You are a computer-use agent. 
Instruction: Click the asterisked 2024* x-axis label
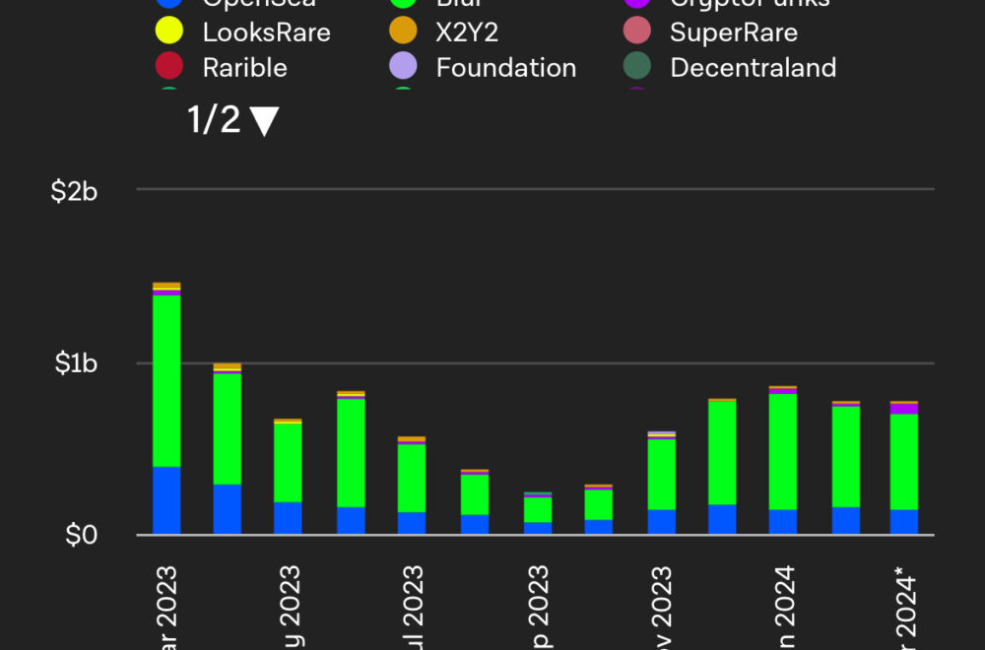click(904, 608)
